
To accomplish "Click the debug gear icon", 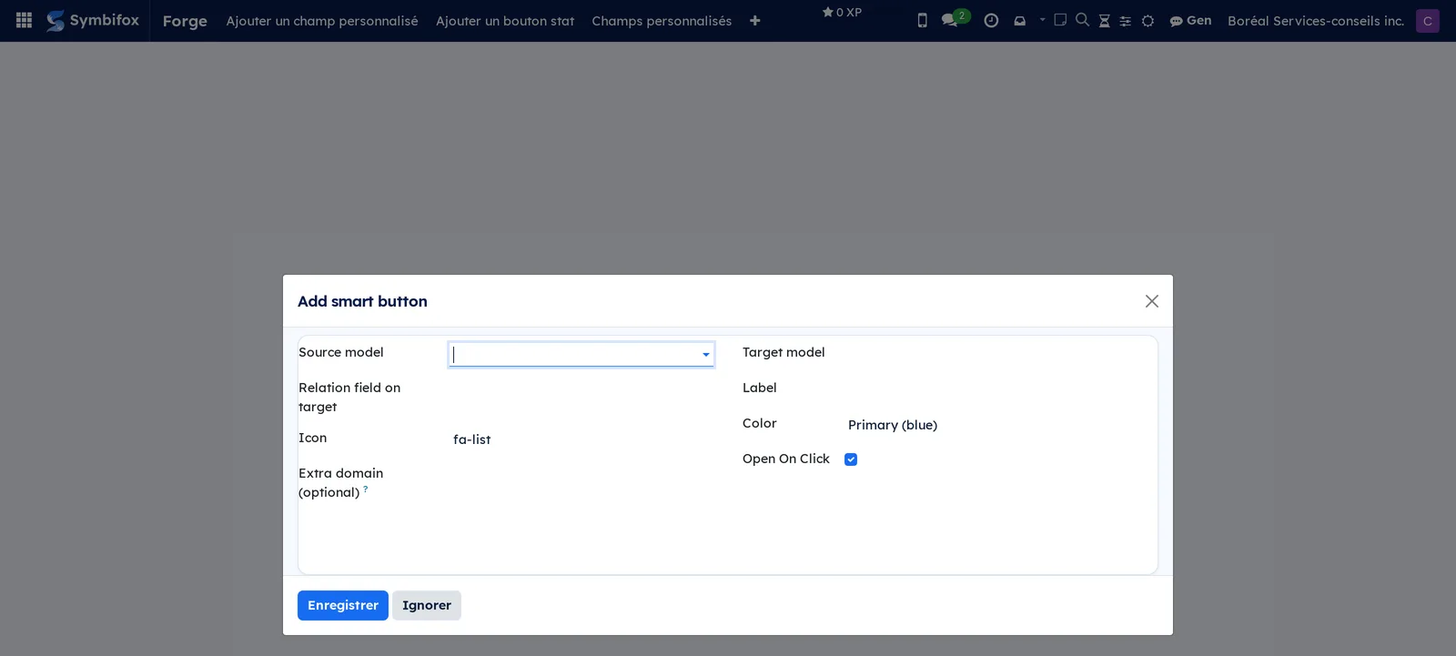I will 1148,21.
